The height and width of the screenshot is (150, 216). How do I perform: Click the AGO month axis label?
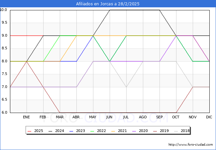coord(143,117)
